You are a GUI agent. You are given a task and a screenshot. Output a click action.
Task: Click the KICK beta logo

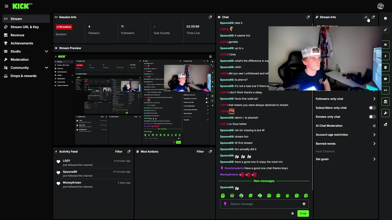coord(22,6)
